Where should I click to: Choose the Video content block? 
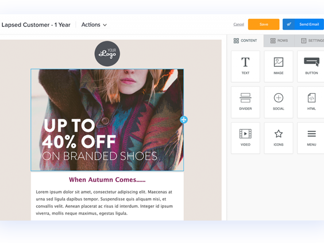[x=245, y=138]
